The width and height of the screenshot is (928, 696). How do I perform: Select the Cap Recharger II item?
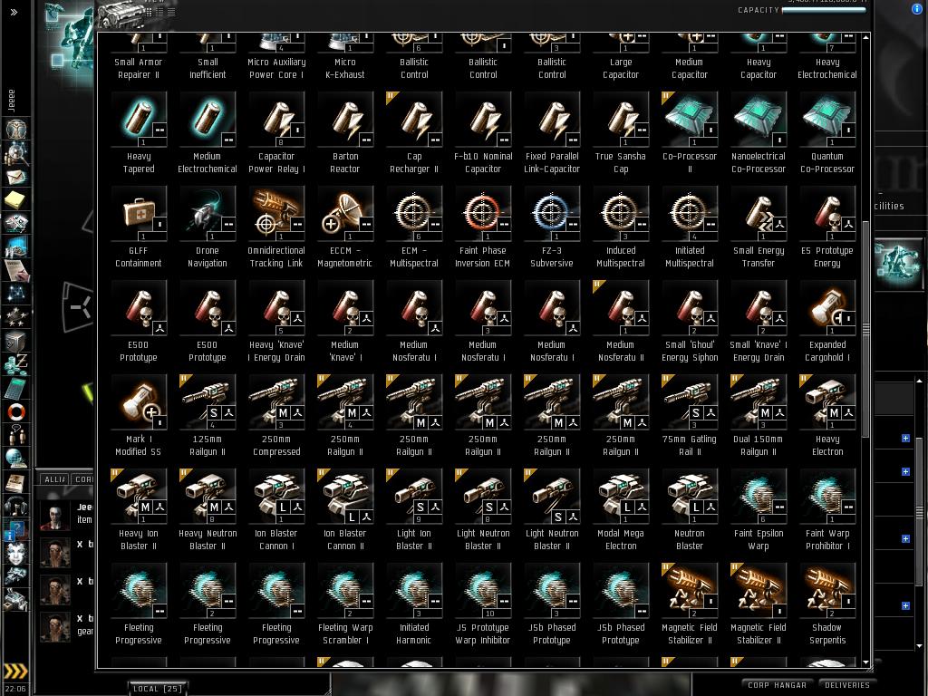pos(414,132)
